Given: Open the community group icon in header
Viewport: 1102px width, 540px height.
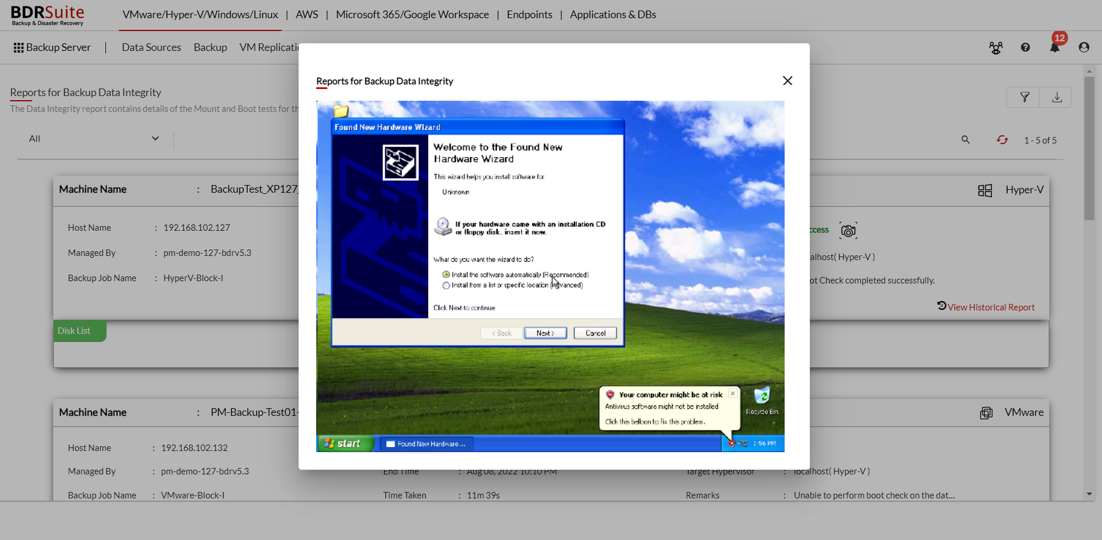Looking at the screenshot, I should pos(996,47).
